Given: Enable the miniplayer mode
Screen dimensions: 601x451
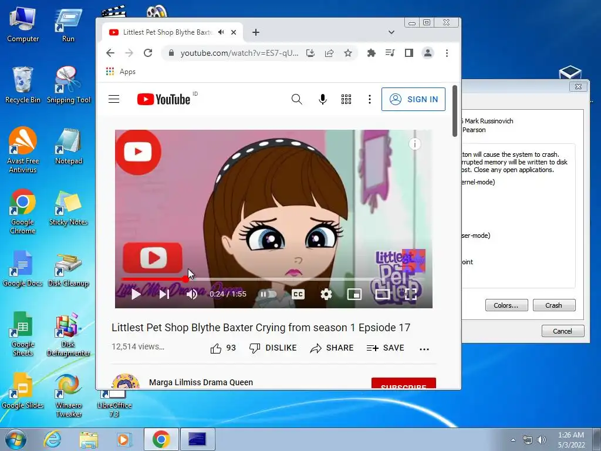Looking at the screenshot, I should [354, 294].
